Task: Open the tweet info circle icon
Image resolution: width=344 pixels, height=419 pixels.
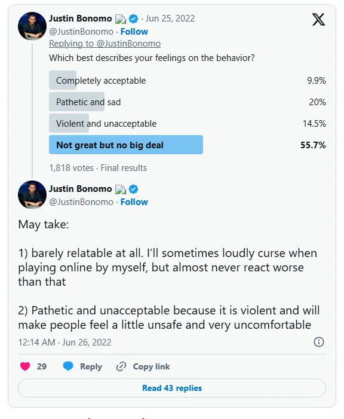Action: [319, 342]
